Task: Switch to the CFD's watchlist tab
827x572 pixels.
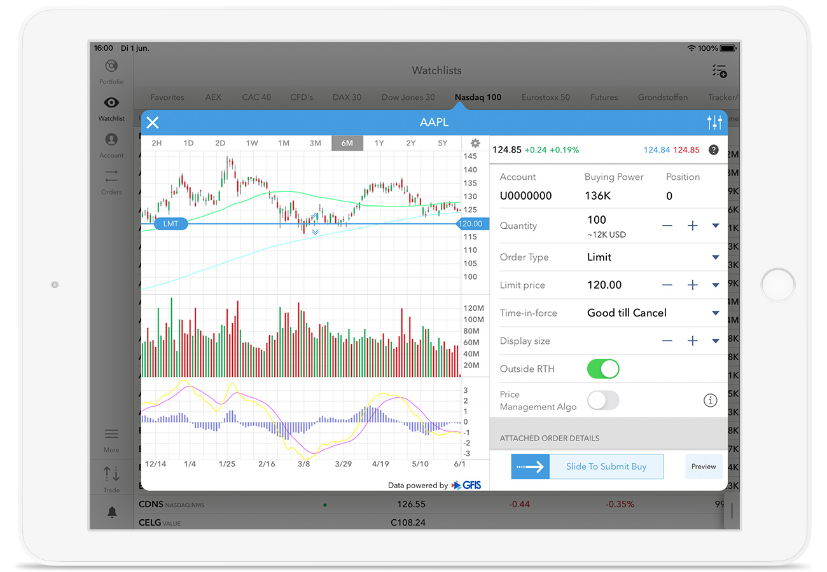Action: [302, 97]
